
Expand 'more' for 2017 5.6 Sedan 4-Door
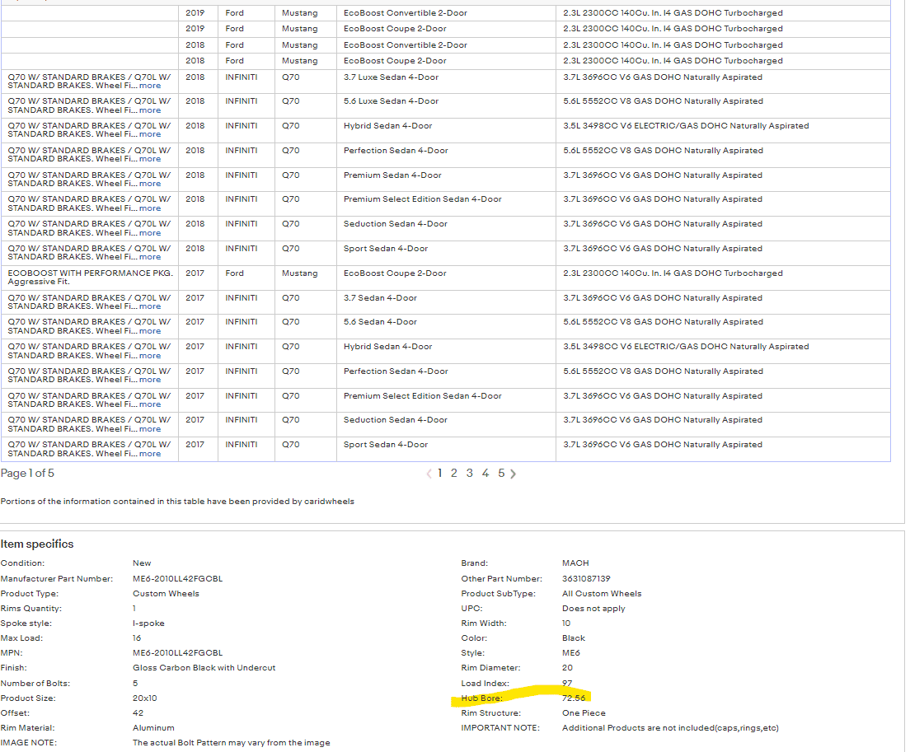pyautogui.click(x=150, y=331)
